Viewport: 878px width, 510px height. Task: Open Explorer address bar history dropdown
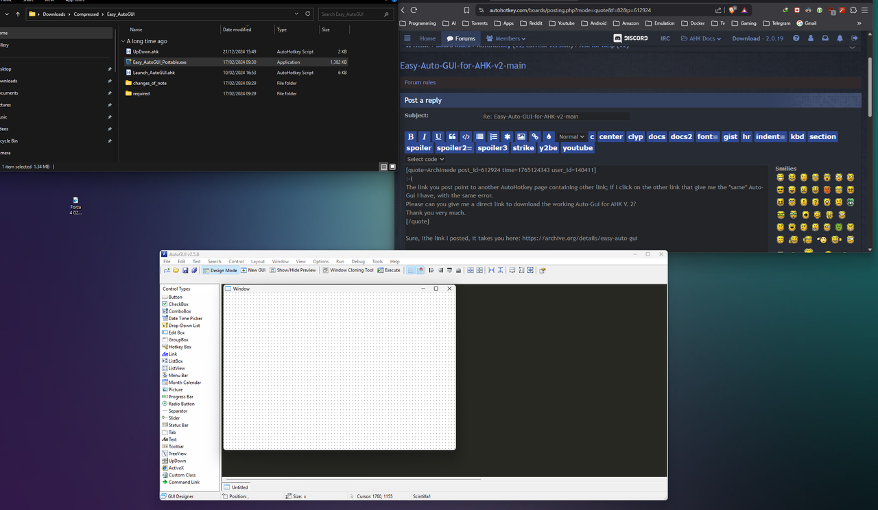point(296,14)
